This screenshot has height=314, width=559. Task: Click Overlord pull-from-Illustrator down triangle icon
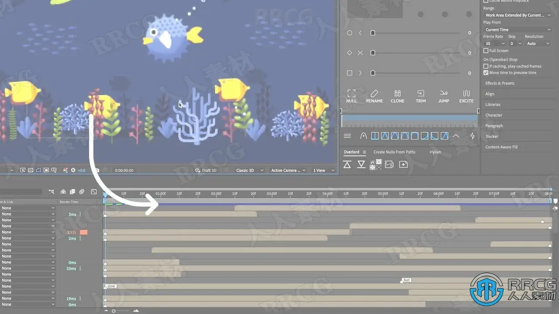[x=361, y=164]
